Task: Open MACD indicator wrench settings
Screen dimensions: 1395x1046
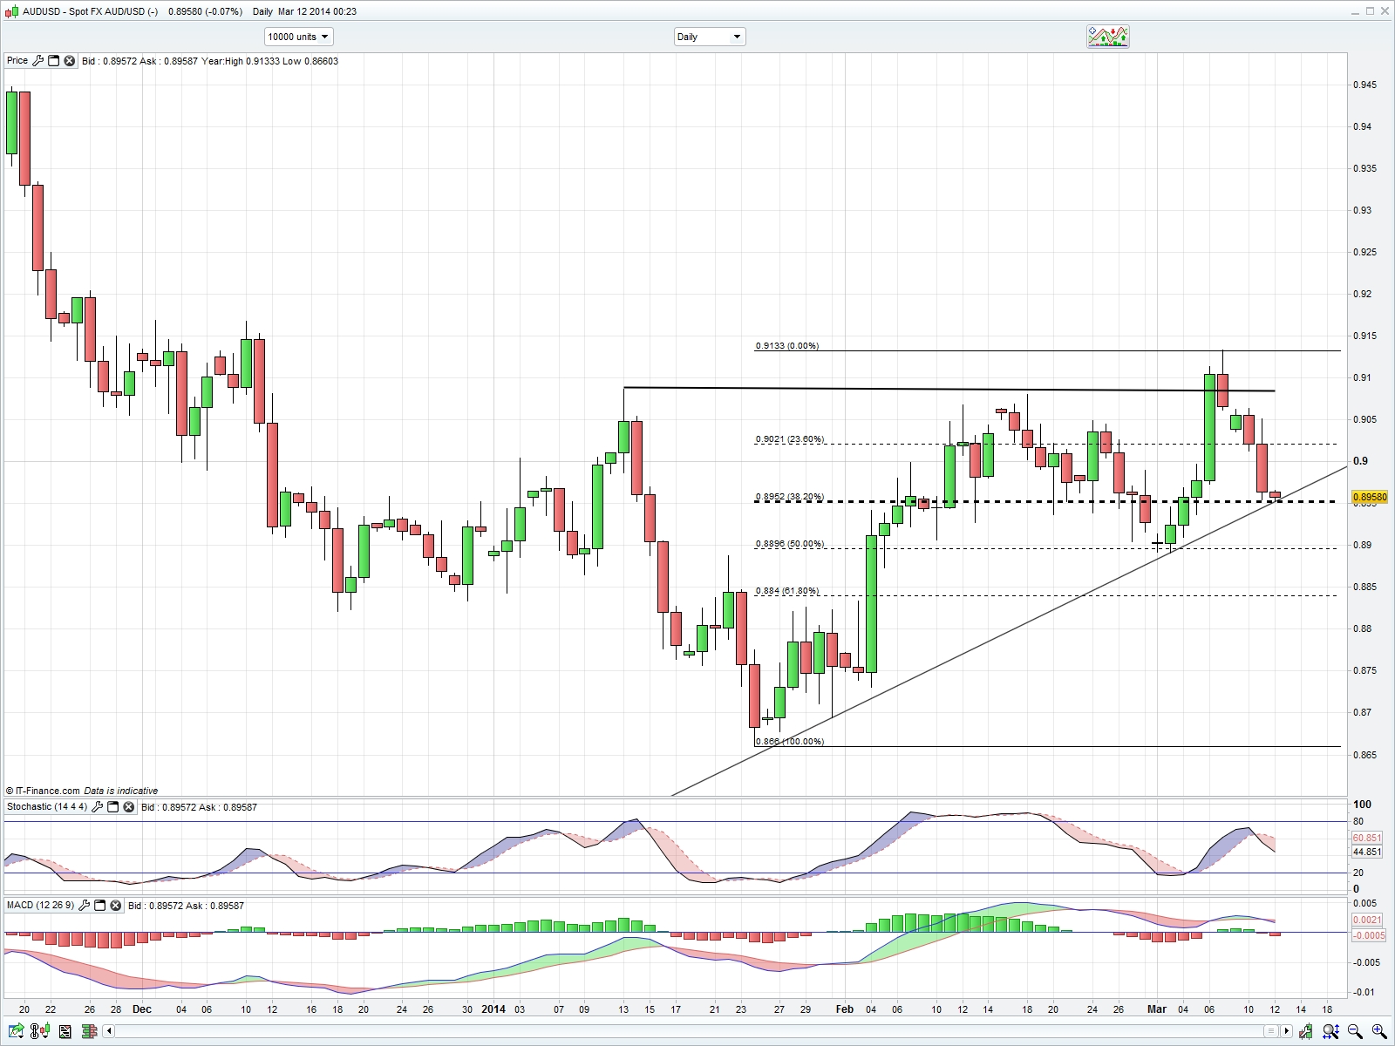Action: [x=84, y=906]
